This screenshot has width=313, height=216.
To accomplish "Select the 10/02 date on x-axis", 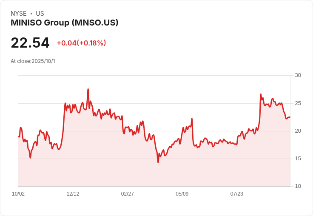I will pos(18,193).
